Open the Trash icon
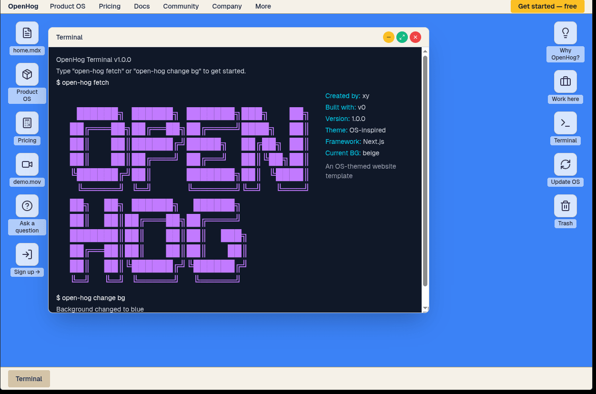 565,206
